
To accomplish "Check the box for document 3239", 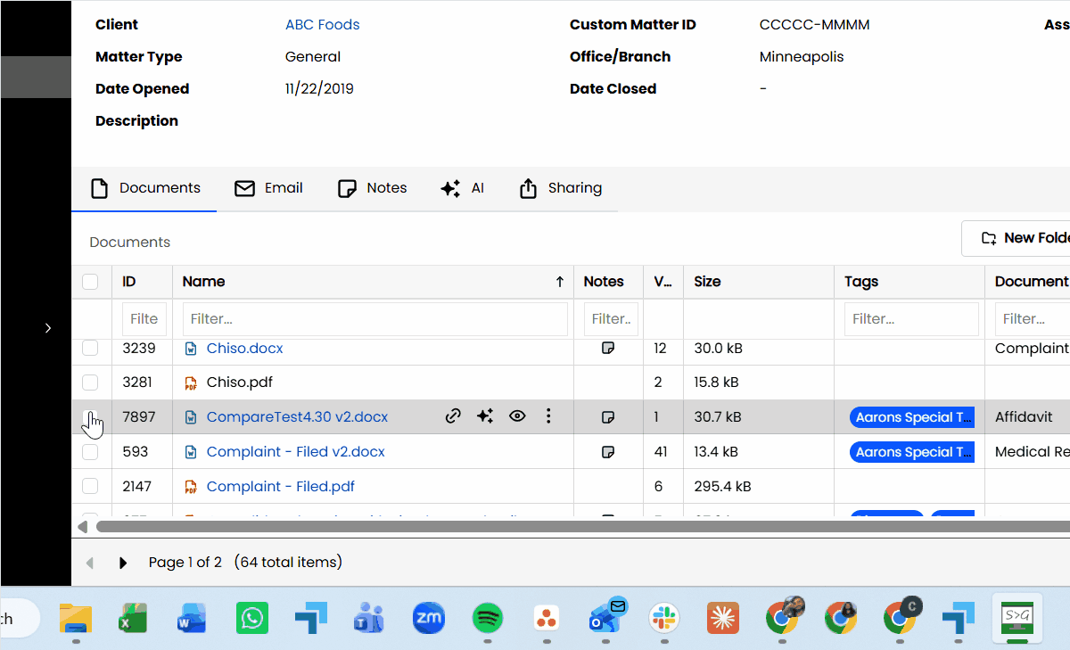I will pos(90,348).
